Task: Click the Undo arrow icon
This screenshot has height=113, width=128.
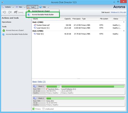Action: [4, 12]
